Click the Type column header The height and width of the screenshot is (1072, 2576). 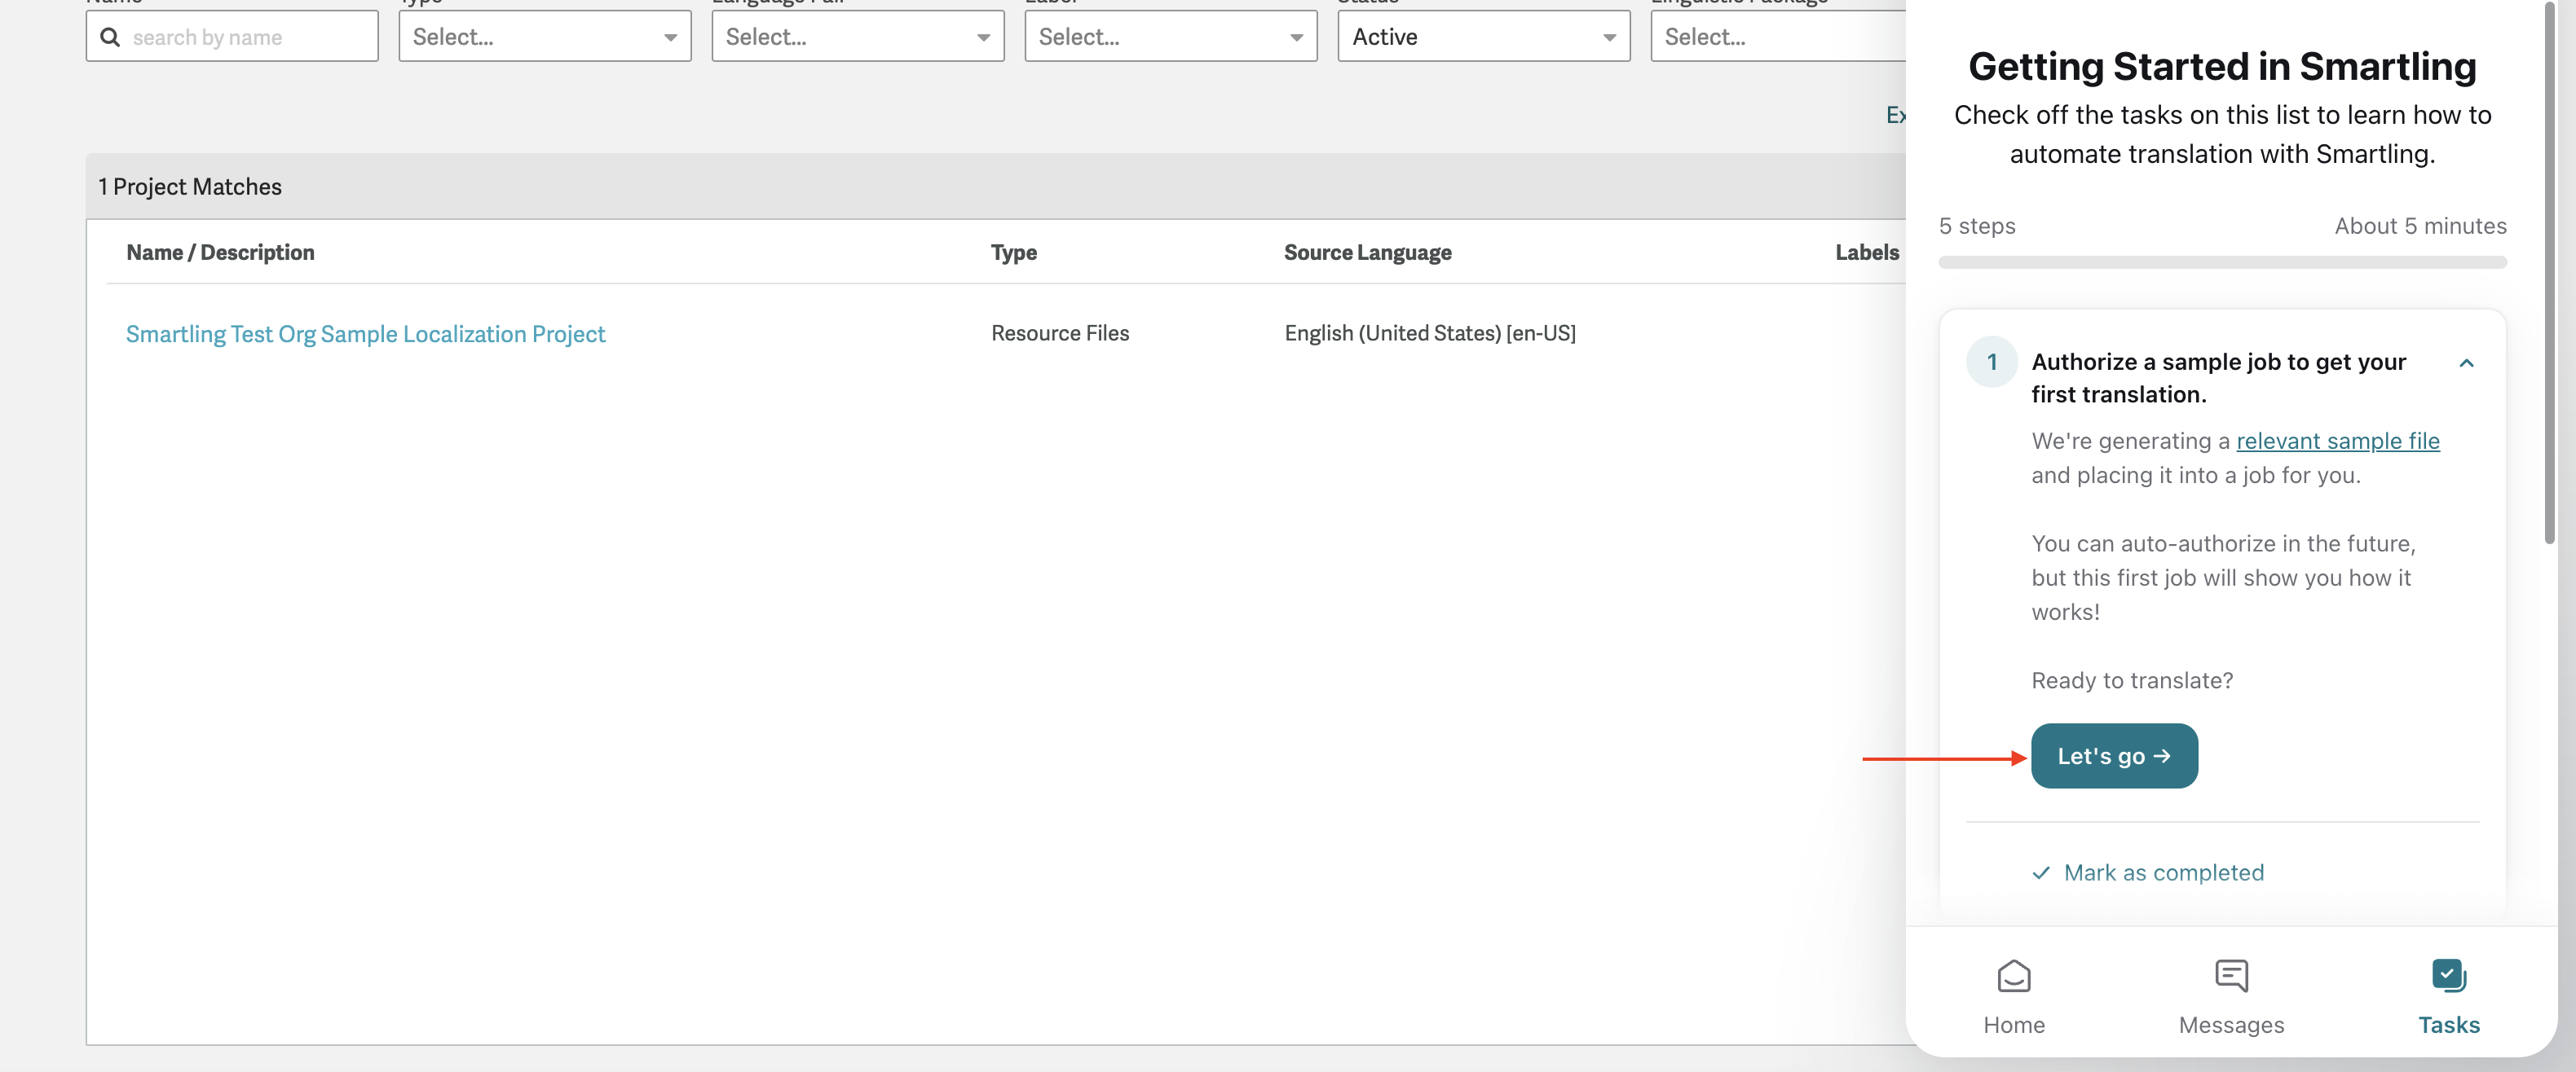1013,253
